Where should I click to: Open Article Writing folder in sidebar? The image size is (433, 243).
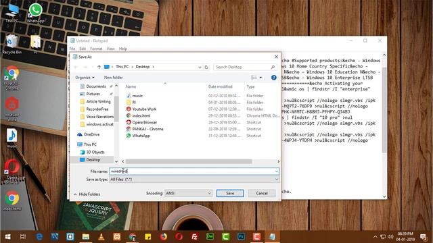(98, 101)
